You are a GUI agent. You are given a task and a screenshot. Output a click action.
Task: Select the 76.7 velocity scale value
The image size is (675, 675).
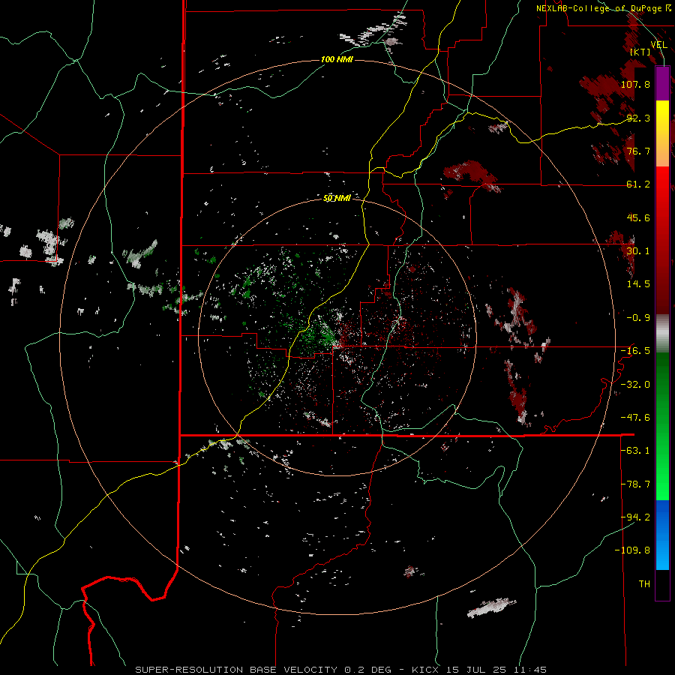pos(638,151)
